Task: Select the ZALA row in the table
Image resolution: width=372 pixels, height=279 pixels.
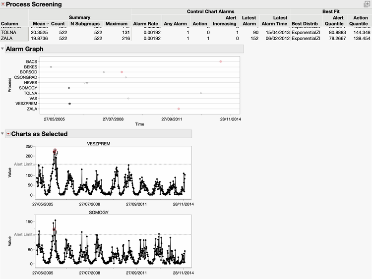Action: pyautogui.click(x=8, y=38)
